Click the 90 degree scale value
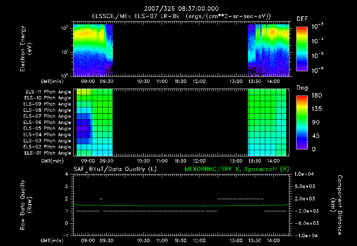The width and height of the screenshot is (357, 246). click(x=316, y=123)
